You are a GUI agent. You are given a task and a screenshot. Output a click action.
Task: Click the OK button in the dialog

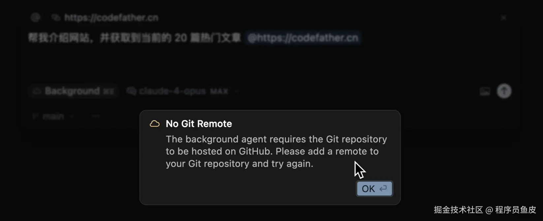374,189
